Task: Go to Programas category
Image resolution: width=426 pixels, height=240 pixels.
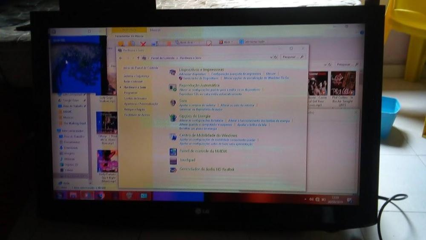Action: click(x=130, y=93)
